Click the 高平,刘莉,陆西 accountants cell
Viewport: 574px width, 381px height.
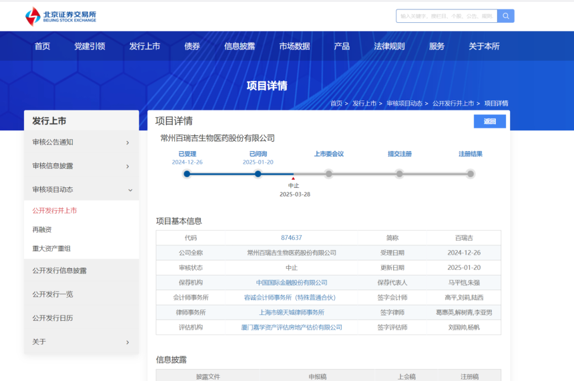click(x=464, y=297)
